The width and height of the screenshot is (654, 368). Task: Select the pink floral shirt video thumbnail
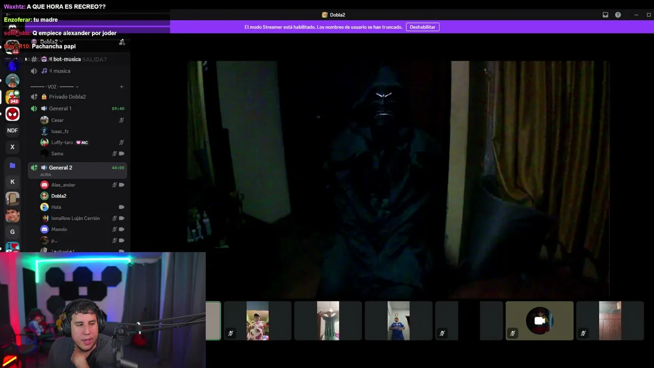[258, 320]
